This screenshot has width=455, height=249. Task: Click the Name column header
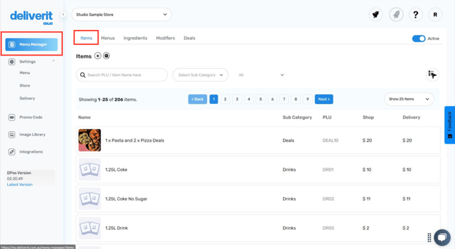click(x=85, y=117)
